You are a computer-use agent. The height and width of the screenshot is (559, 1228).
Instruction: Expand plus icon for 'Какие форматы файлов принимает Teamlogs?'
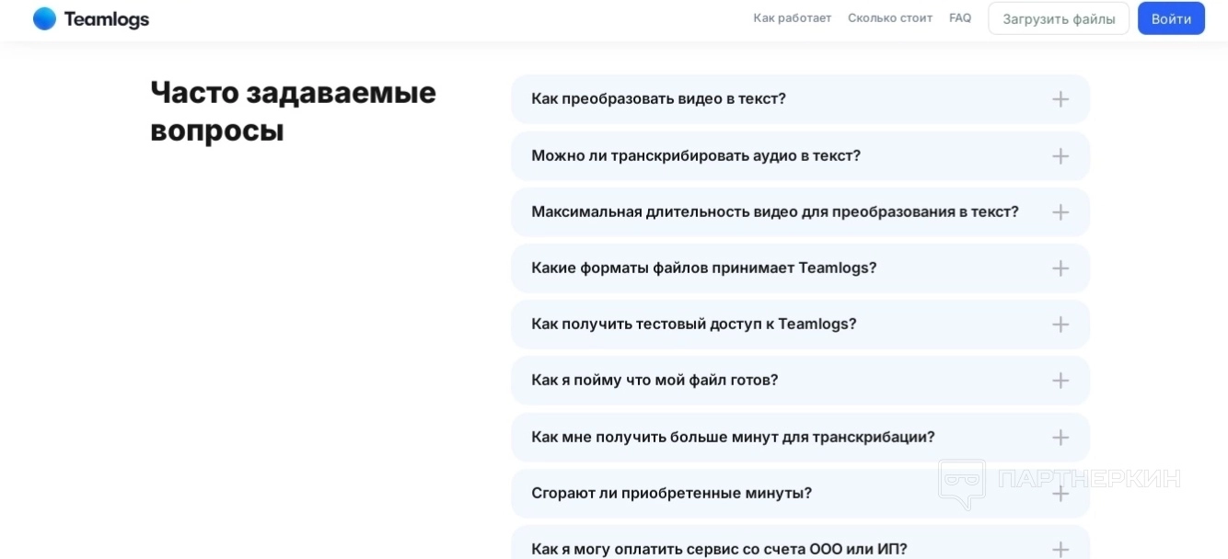[1060, 268]
